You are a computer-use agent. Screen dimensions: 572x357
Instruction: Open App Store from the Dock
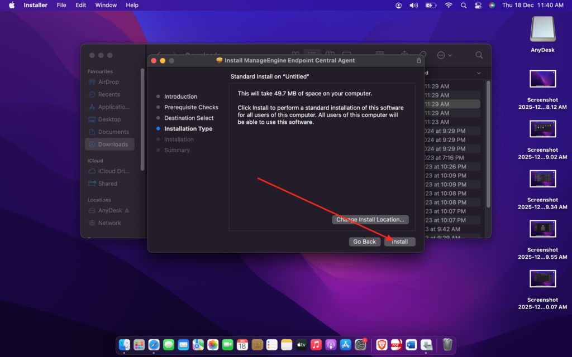click(x=345, y=345)
